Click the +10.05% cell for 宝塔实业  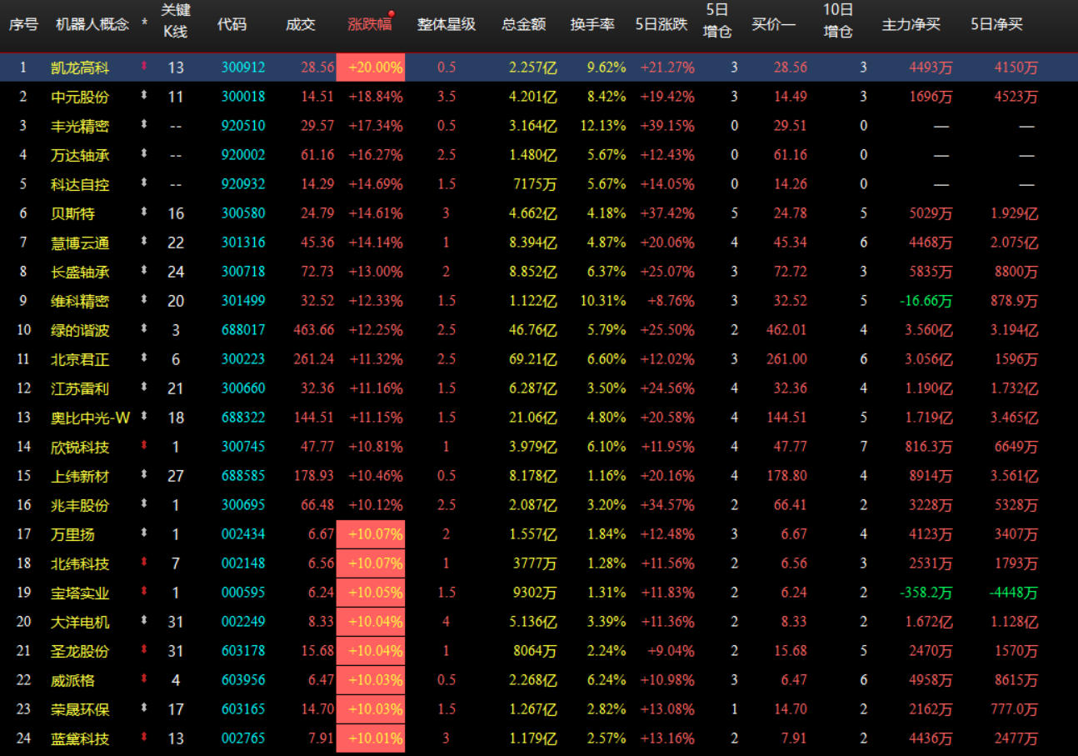[371, 593]
